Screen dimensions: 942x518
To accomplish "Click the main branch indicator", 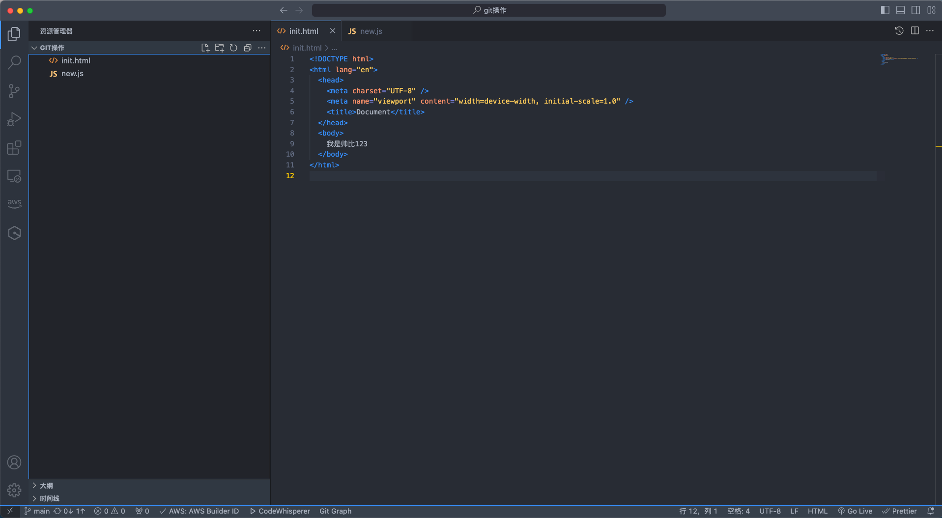I will (37, 511).
